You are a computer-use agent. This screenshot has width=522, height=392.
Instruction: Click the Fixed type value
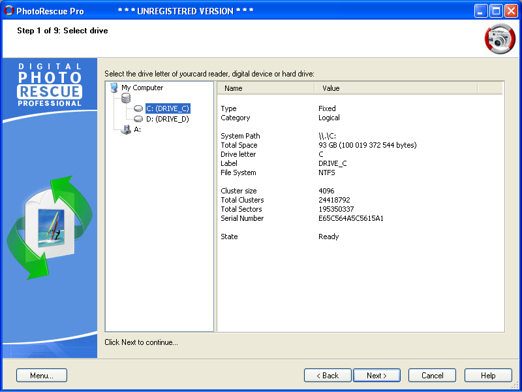327,108
